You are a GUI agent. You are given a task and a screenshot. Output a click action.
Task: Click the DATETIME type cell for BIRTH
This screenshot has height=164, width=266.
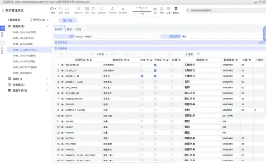coord(230,116)
